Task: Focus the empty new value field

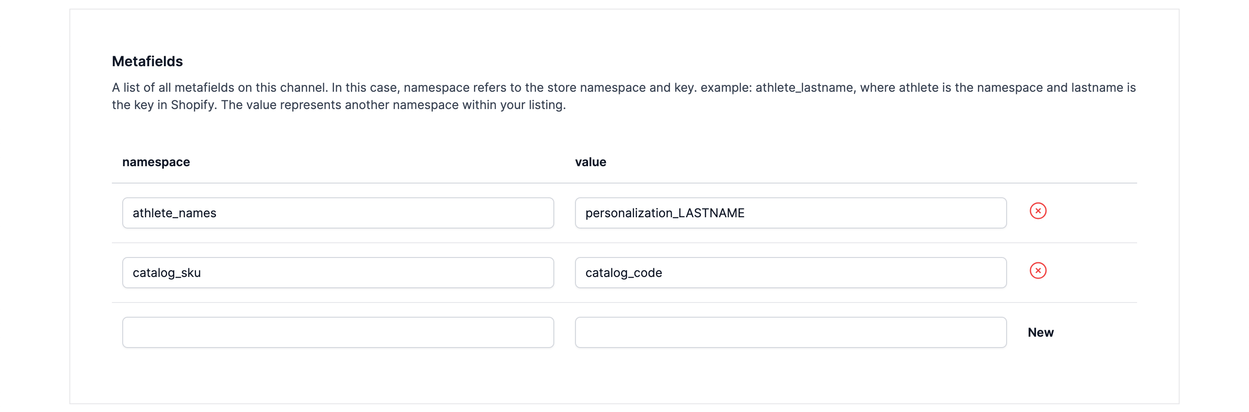Action: (790, 332)
